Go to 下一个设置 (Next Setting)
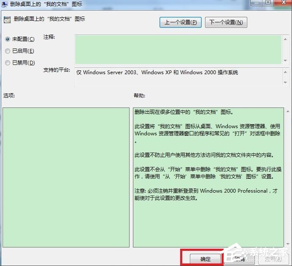292x266 pixels. pos(226,22)
